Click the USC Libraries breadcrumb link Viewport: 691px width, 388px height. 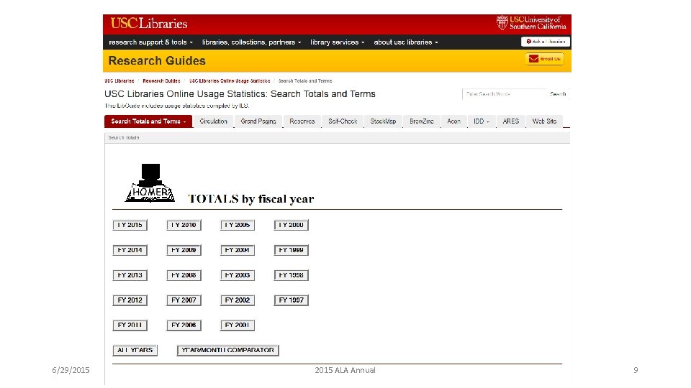point(119,81)
